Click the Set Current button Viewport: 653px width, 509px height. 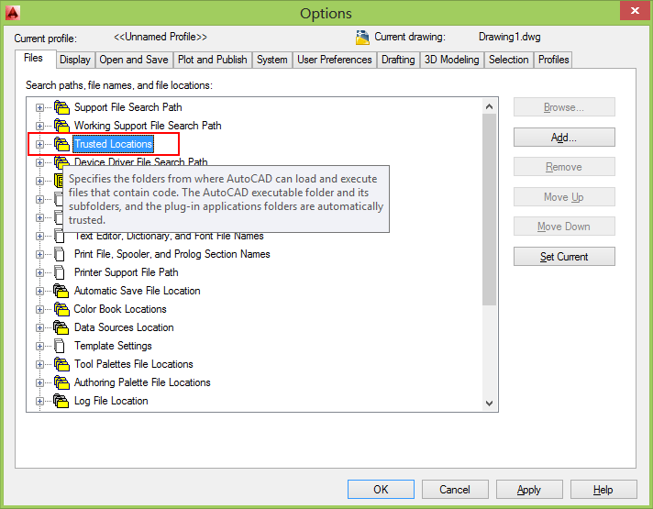(x=564, y=257)
